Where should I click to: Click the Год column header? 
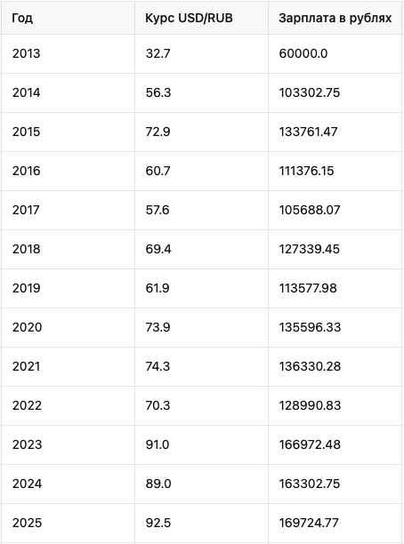click(68, 18)
